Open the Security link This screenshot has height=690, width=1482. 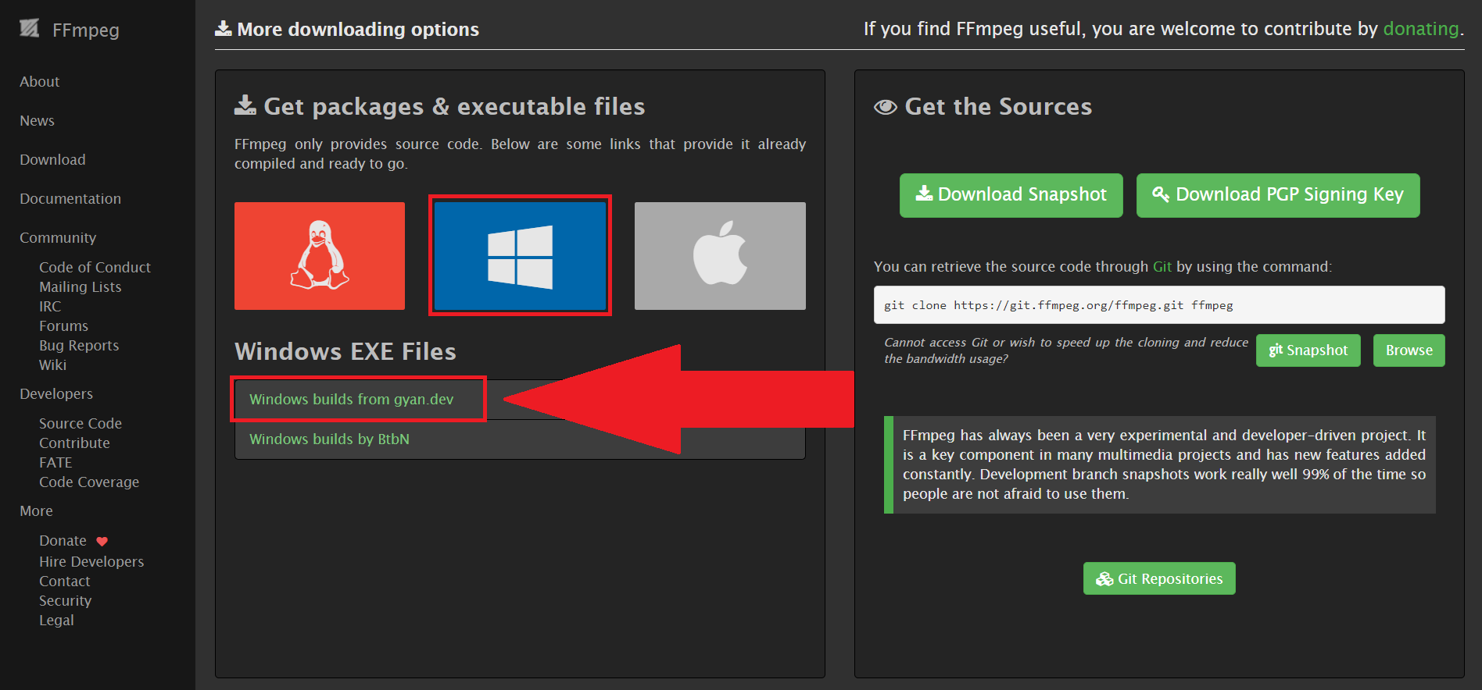(x=65, y=601)
